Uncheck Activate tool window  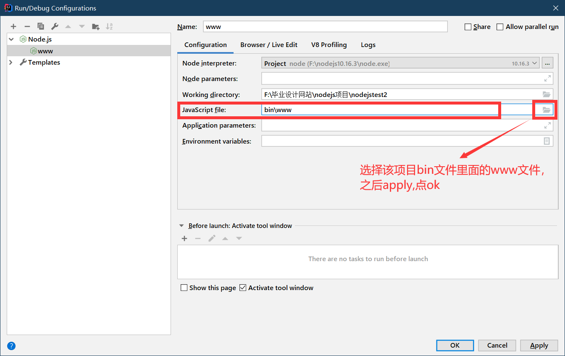(x=243, y=288)
